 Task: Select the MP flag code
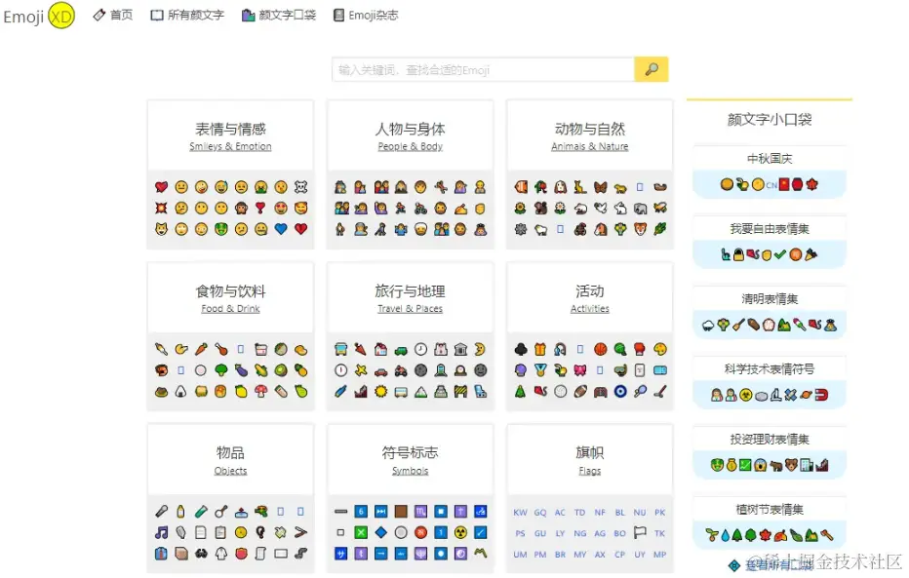pos(659,555)
